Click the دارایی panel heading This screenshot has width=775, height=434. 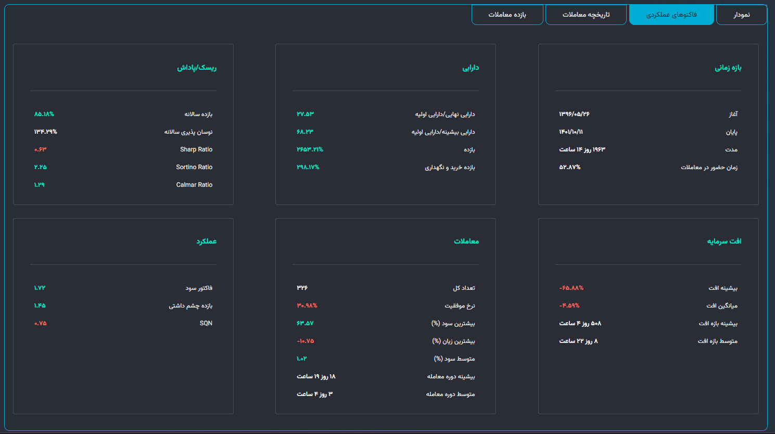click(x=471, y=68)
